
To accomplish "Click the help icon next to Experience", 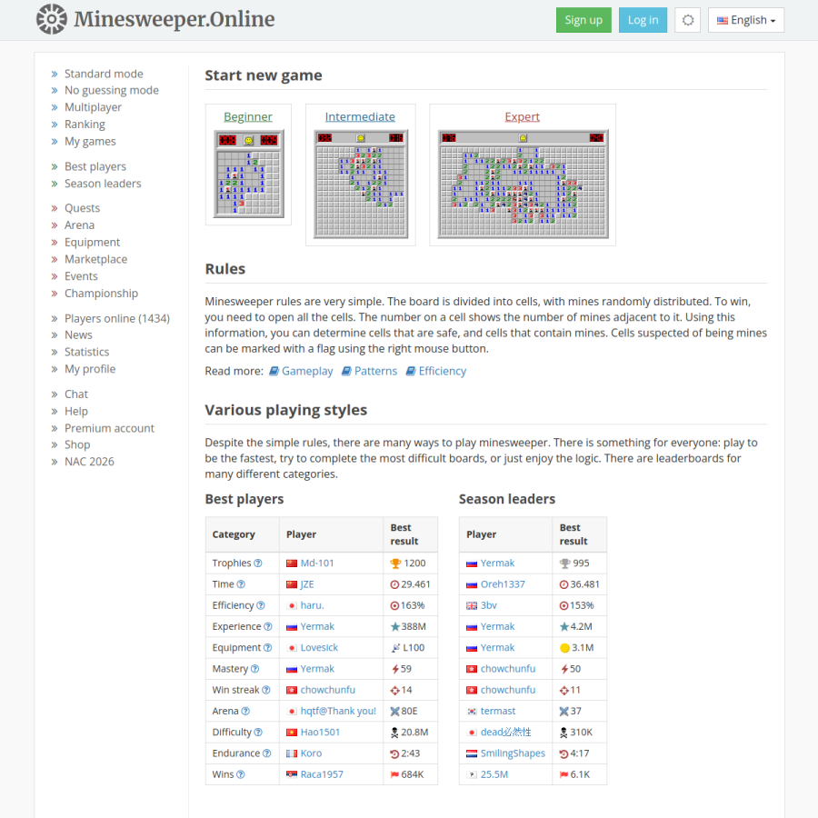I will point(267,626).
